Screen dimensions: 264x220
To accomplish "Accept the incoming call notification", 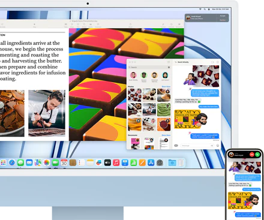I will tap(223, 16).
